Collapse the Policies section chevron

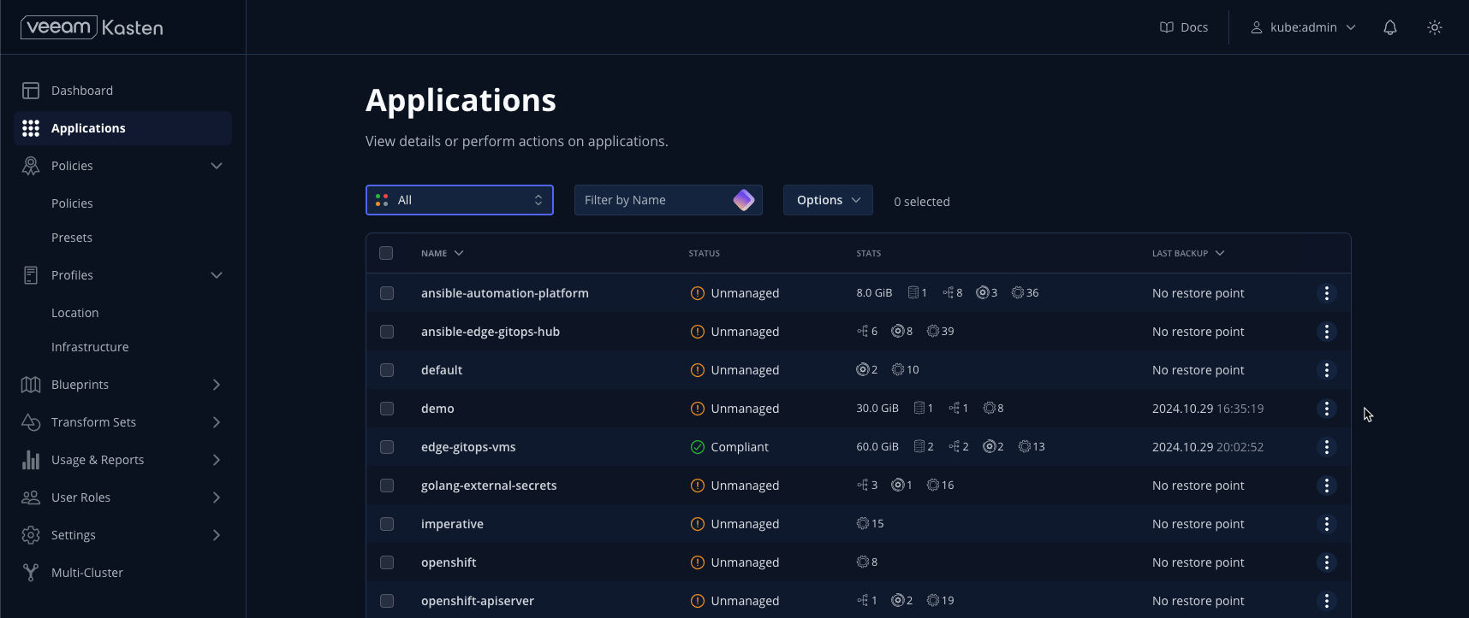coord(217,166)
